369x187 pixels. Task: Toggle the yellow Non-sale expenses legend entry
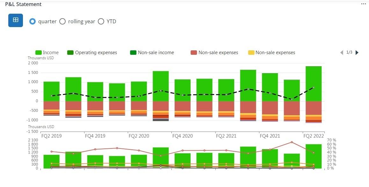click(x=251, y=53)
